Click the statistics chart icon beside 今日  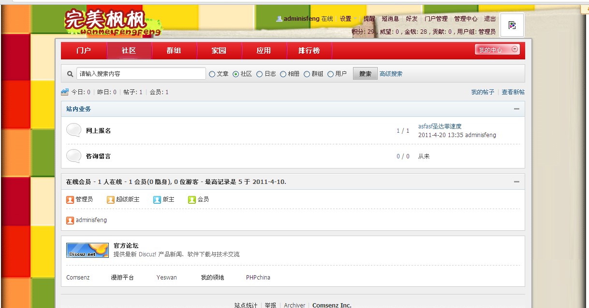(x=65, y=92)
